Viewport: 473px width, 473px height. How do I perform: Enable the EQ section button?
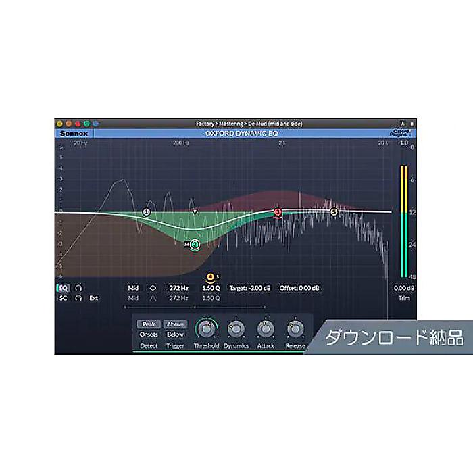pyautogui.click(x=63, y=288)
